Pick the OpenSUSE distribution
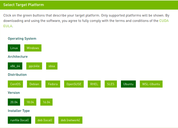 coord(74,84)
